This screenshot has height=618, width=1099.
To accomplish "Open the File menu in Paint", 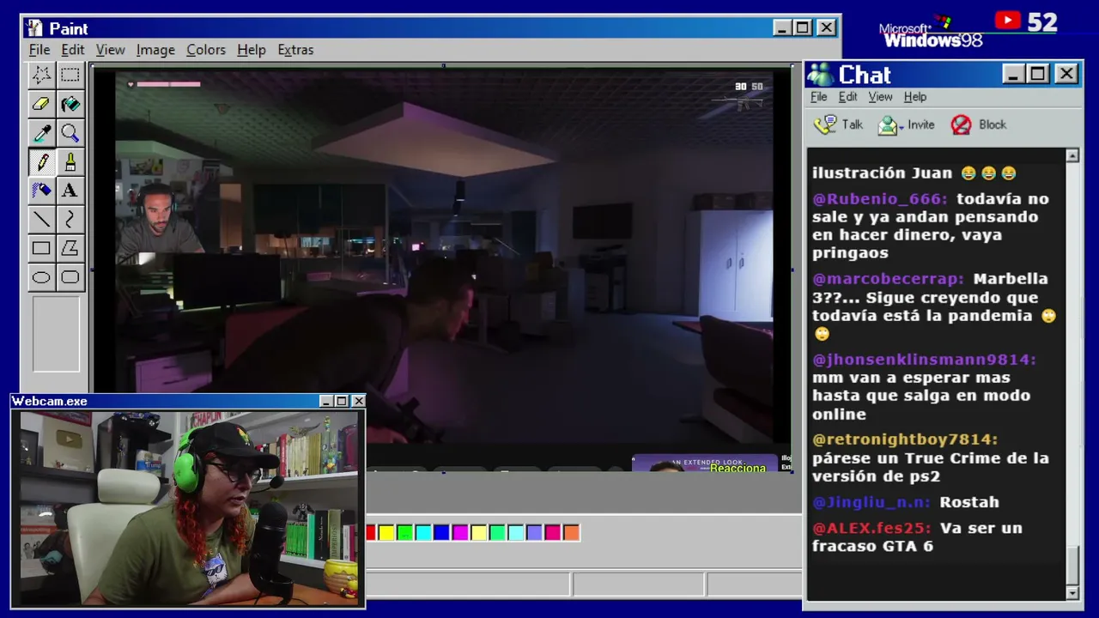I will [39, 50].
